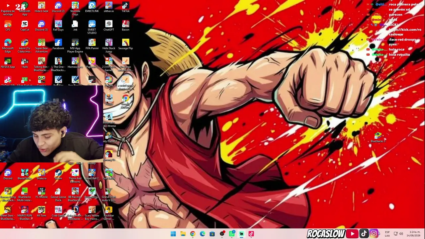Select the Banana Kong BlueStacks shortcut
The height and width of the screenshot is (239, 425).
(8, 195)
